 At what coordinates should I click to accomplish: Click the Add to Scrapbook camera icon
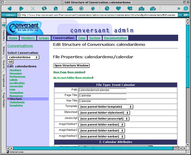153,8
